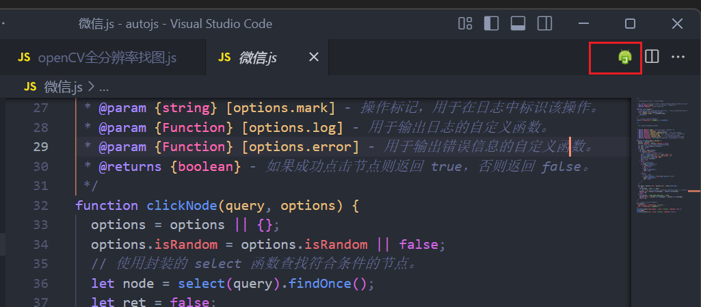Split the editor to the right

[x=652, y=57]
